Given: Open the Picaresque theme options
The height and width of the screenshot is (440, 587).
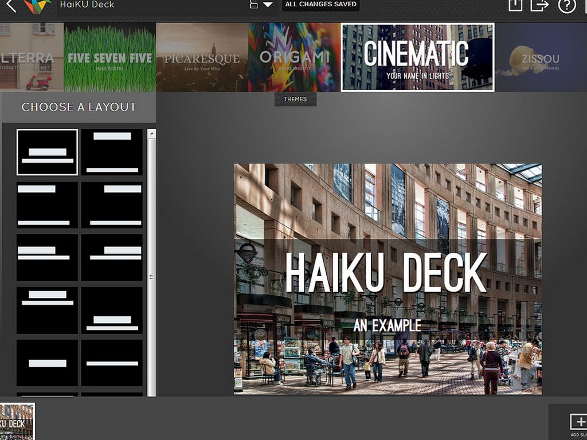Looking at the screenshot, I should 202,57.
